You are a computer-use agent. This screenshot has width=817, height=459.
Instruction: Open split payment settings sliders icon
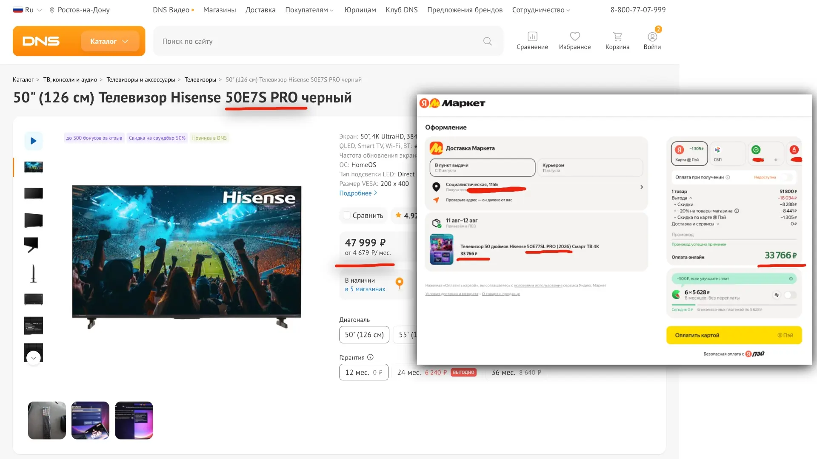[x=777, y=295]
